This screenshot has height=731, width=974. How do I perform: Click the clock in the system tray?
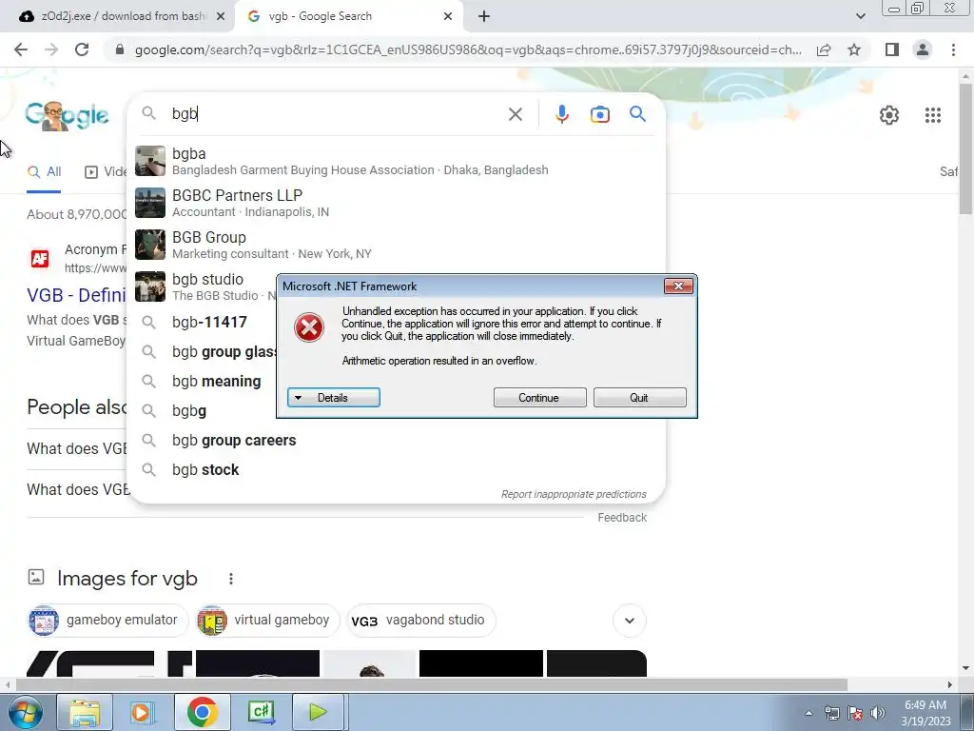point(925,713)
